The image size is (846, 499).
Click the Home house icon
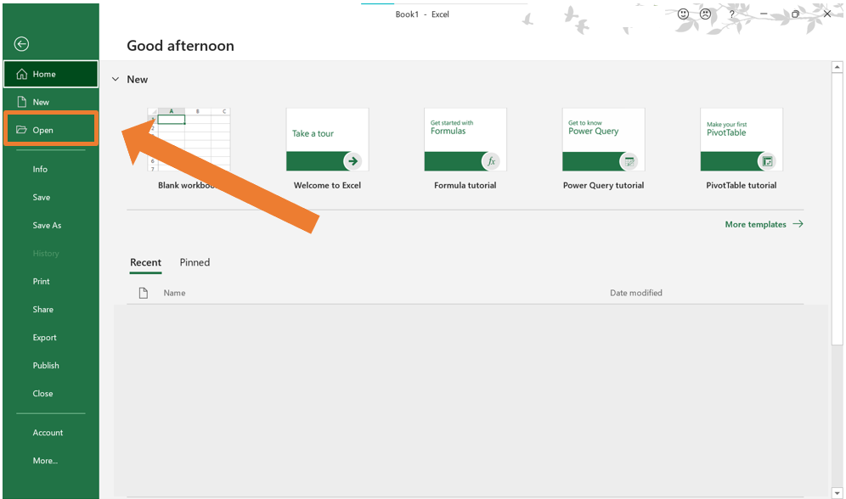[21, 74]
